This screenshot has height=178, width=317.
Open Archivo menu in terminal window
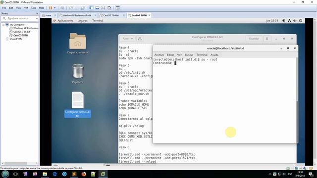tap(159, 55)
